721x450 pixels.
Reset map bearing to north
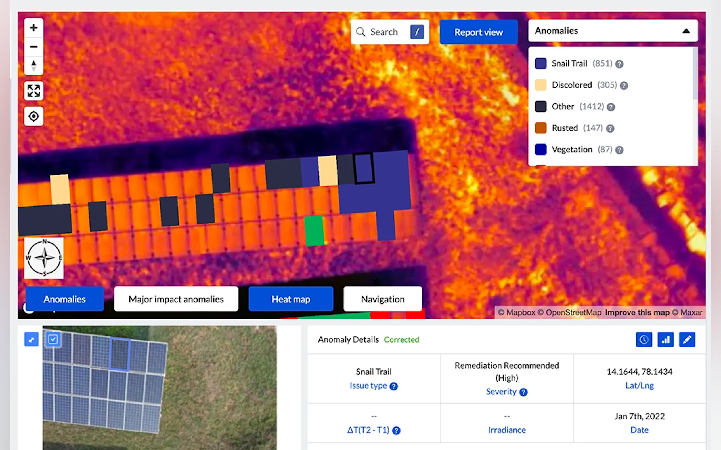point(34,66)
